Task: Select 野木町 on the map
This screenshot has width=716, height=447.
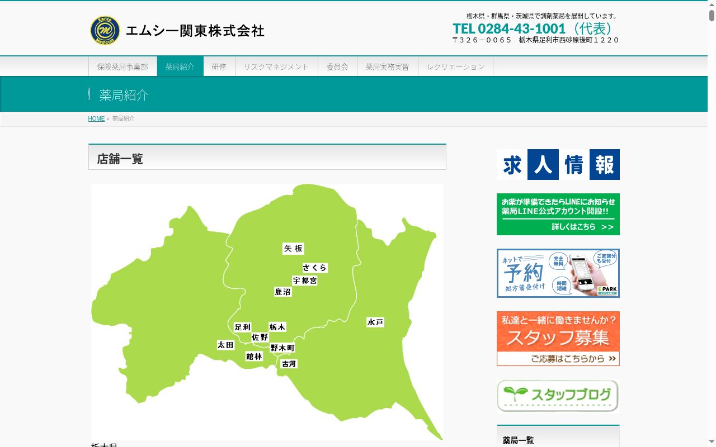Action: (282, 348)
